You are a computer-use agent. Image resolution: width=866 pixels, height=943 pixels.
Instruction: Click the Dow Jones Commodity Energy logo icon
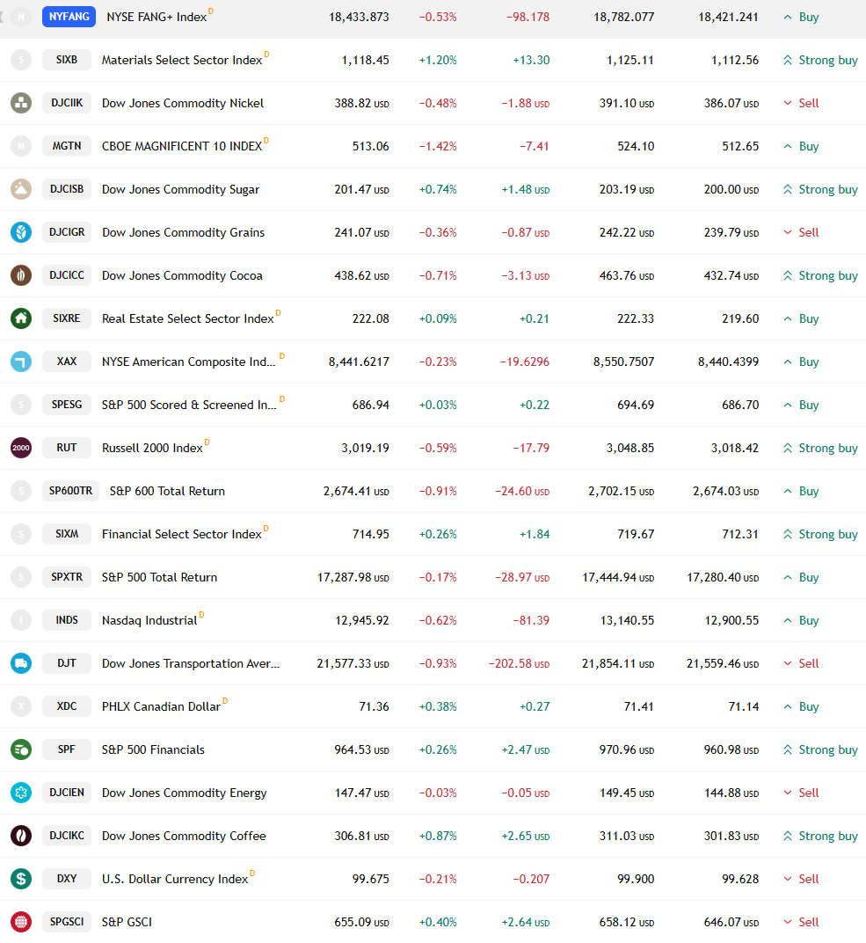(x=21, y=793)
